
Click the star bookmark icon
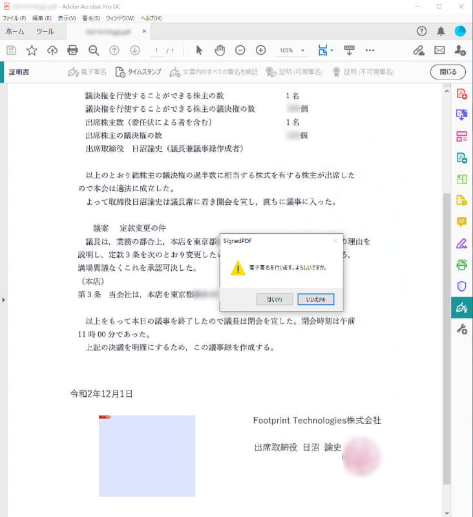(32, 50)
